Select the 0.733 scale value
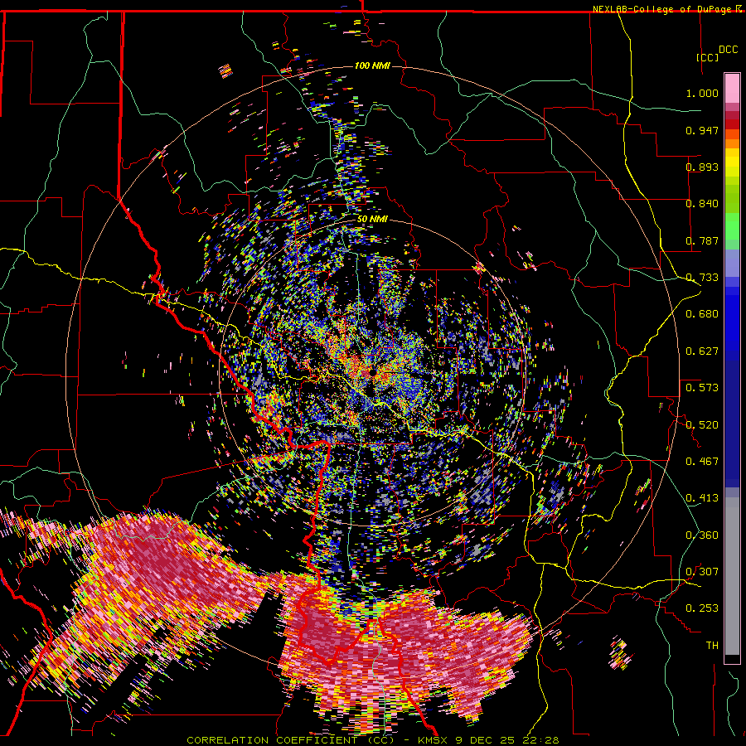The height and width of the screenshot is (746, 746). [702, 278]
